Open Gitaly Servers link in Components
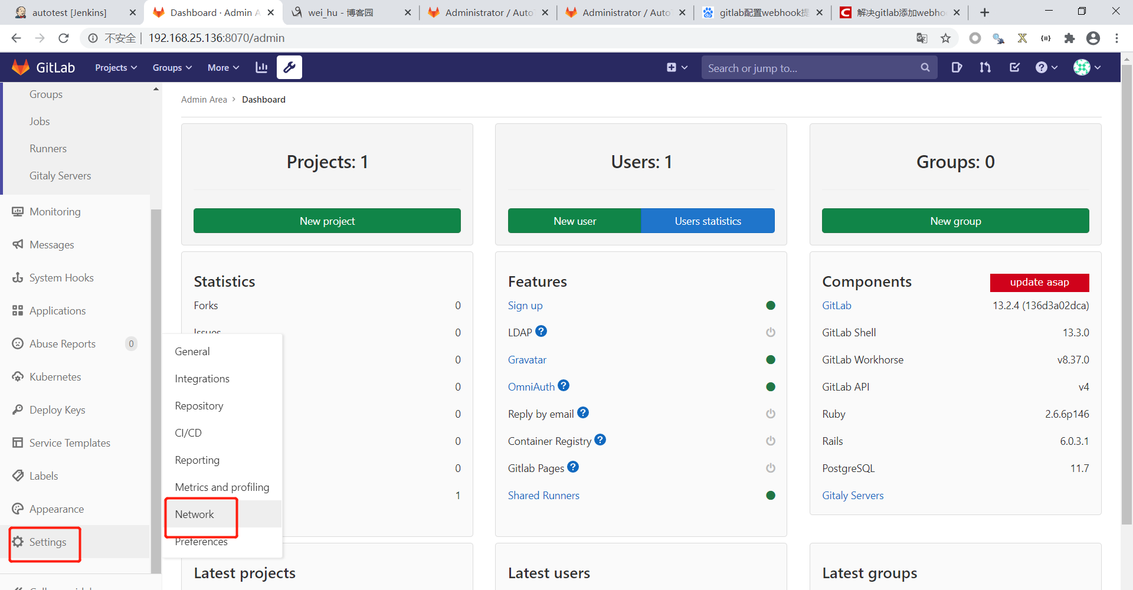Viewport: 1133px width, 590px height. 853,495
